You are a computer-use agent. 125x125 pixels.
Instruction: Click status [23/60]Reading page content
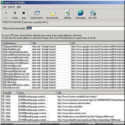click(x=33, y=113)
